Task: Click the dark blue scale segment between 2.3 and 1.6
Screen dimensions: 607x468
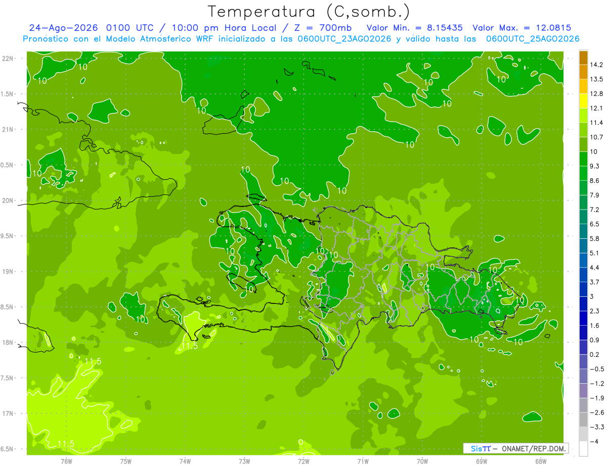Action: tap(583, 318)
